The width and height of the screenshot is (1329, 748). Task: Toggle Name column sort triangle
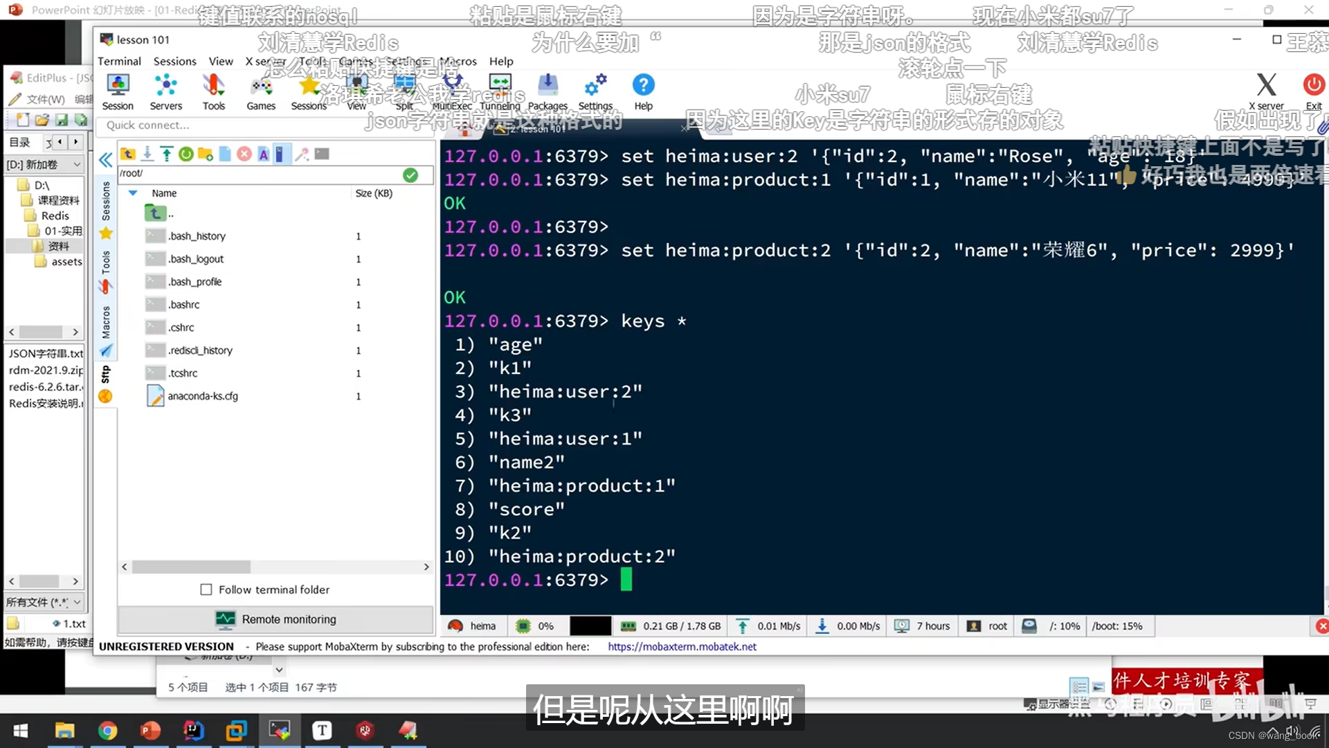133,193
